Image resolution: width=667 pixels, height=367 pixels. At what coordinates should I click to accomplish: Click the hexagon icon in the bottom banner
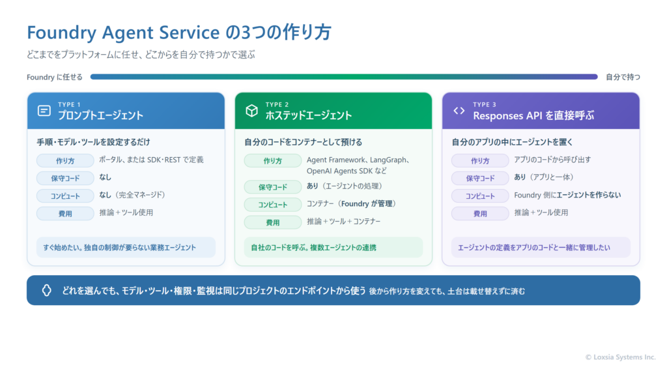(47, 290)
